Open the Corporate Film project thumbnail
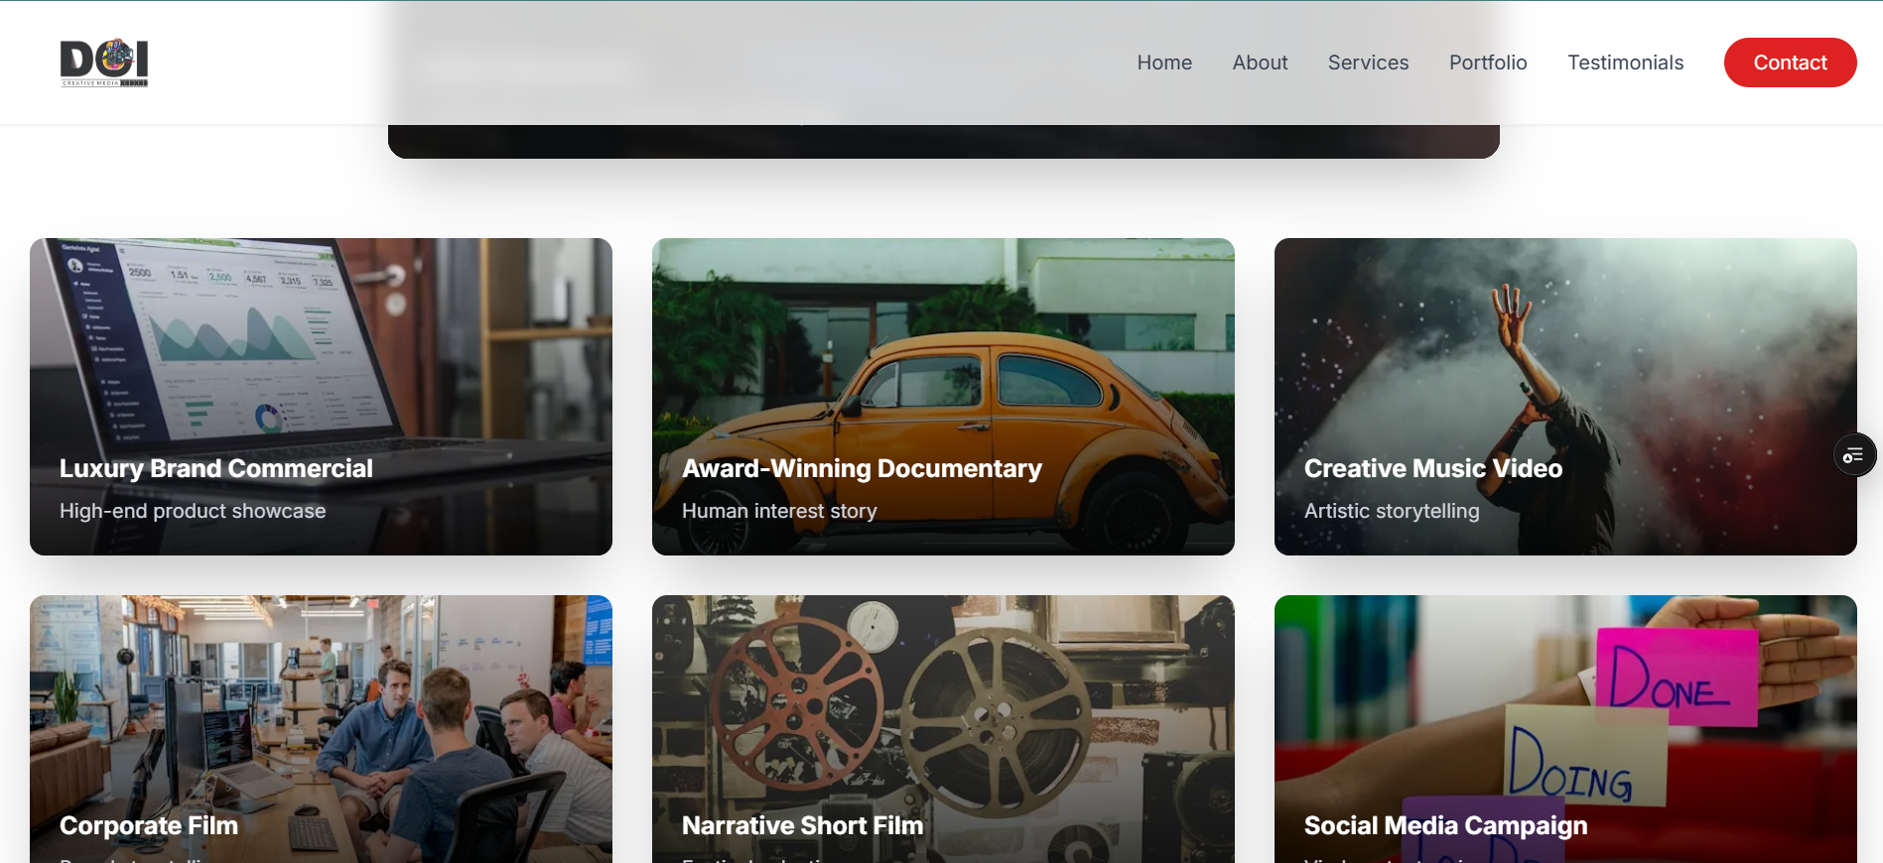This screenshot has height=863, width=1883. (x=321, y=714)
